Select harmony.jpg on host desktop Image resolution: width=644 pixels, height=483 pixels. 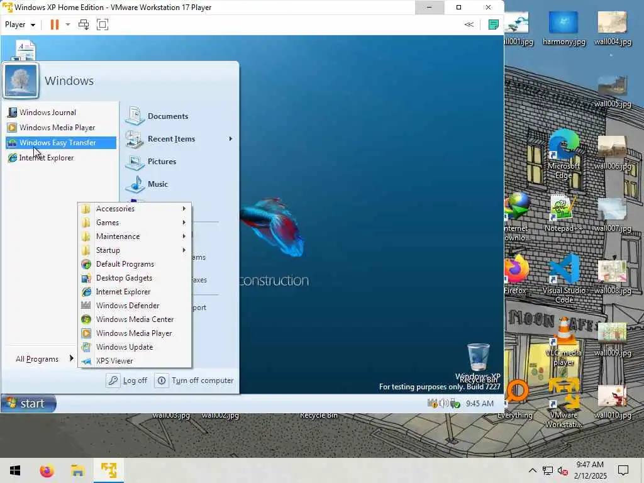pos(563,28)
